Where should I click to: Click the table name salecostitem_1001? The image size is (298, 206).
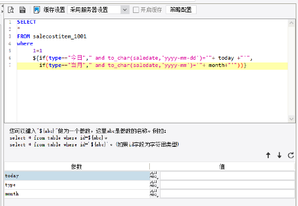click(x=60, y=36)
